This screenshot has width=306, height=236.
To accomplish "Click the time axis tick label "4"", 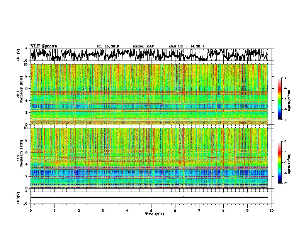I will (127, 210).
